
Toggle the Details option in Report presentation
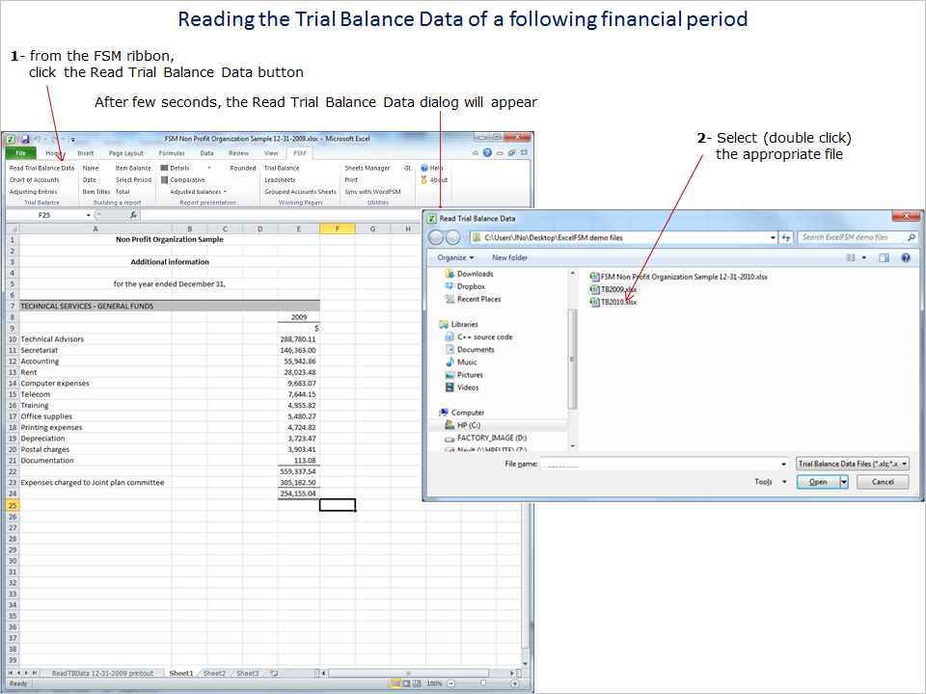click(165, 168)
